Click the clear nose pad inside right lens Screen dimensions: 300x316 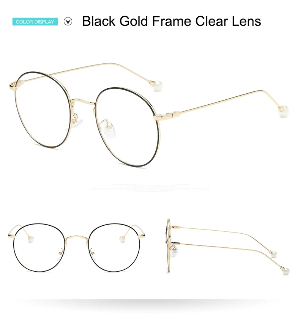(x=109, y=129)
